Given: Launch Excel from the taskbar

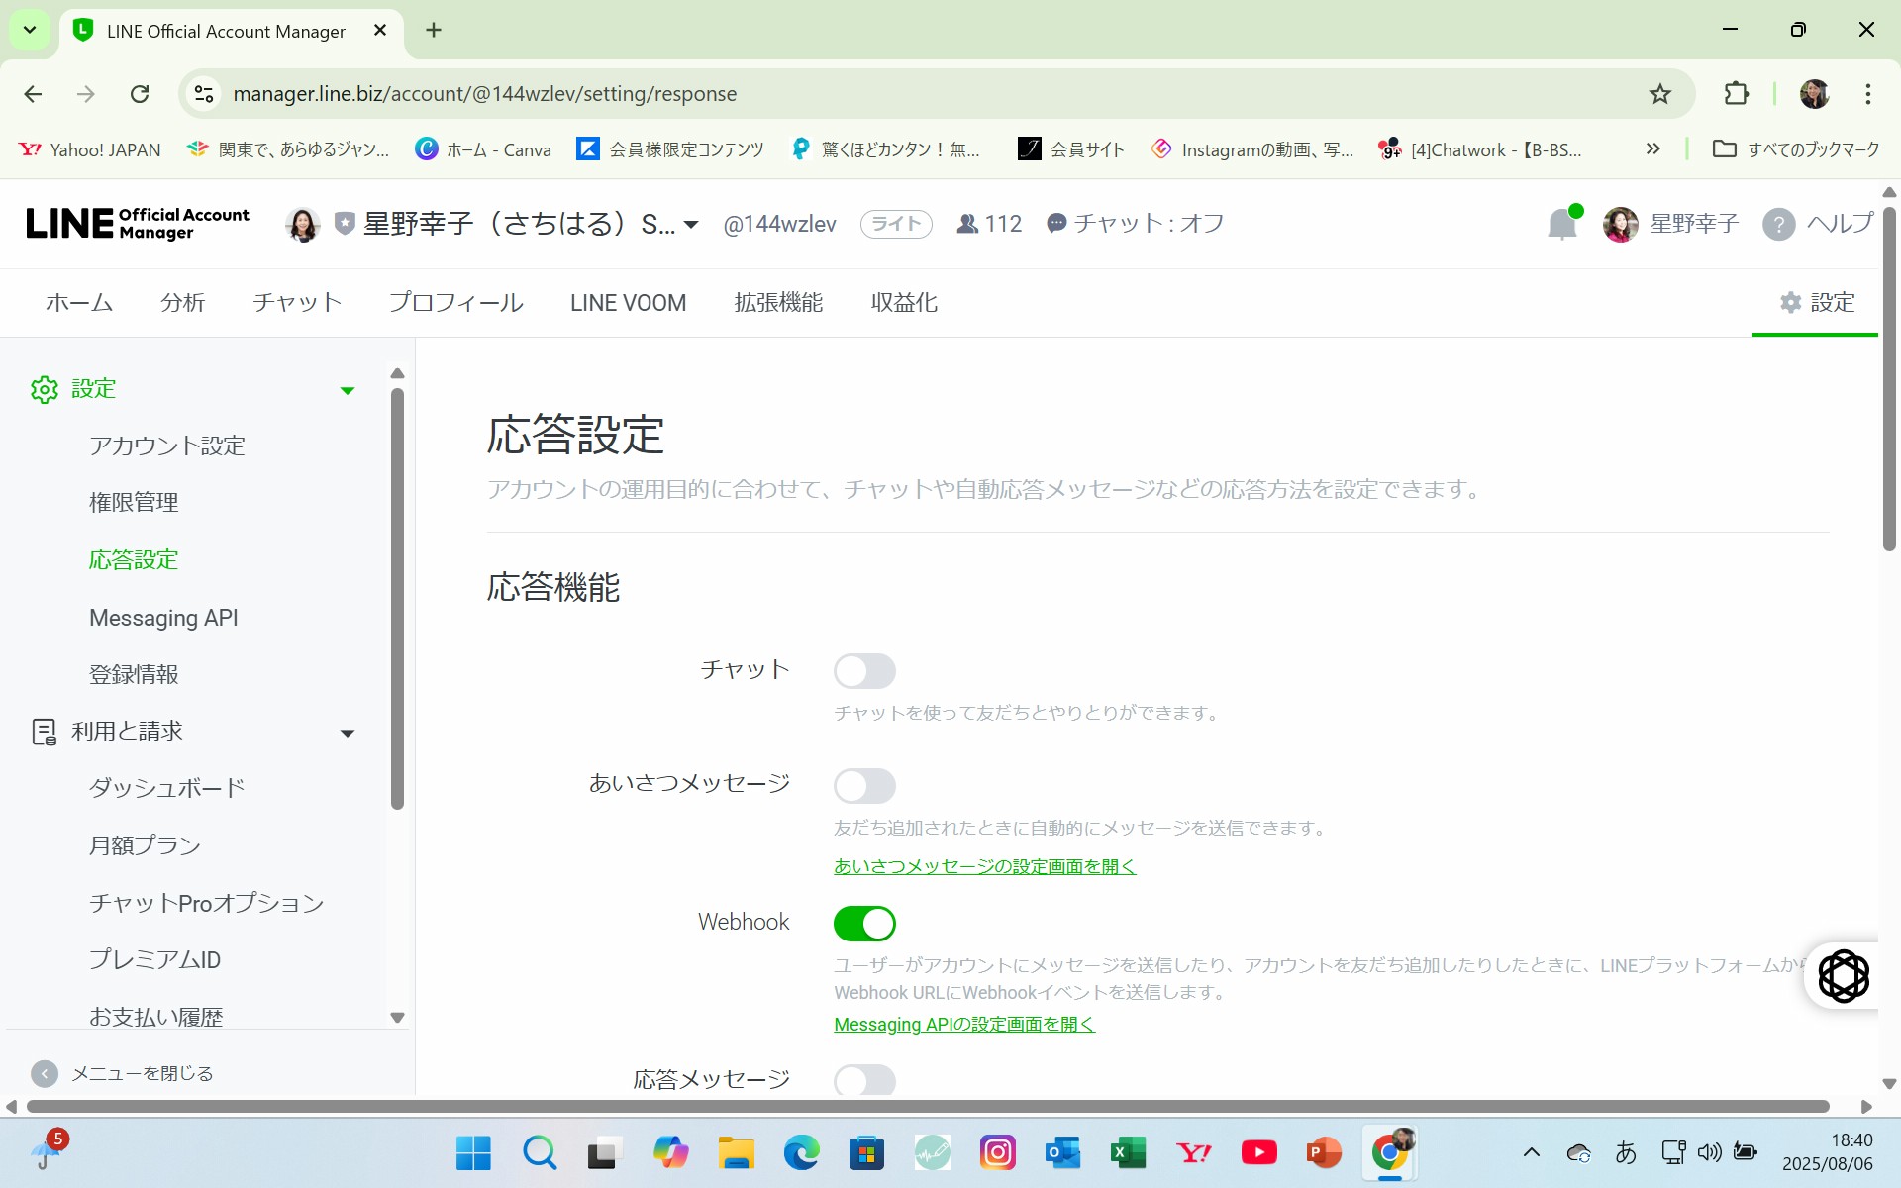Looking at the screenshot, I should [1128, 1153].
